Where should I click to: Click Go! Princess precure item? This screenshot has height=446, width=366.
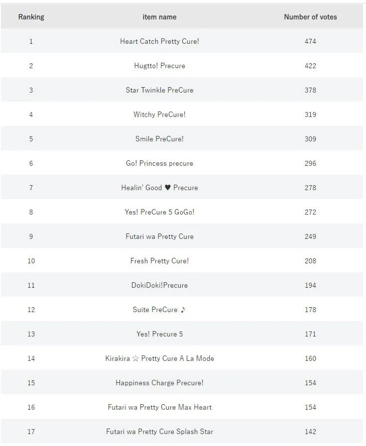[x=159, y=163]
